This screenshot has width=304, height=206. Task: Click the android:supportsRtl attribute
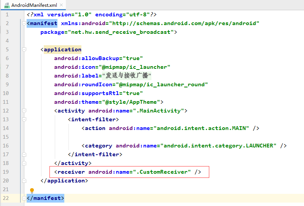point(86,93)
